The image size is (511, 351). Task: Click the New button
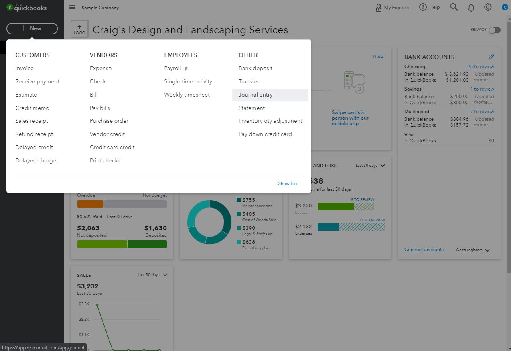[x=32, y=28]
